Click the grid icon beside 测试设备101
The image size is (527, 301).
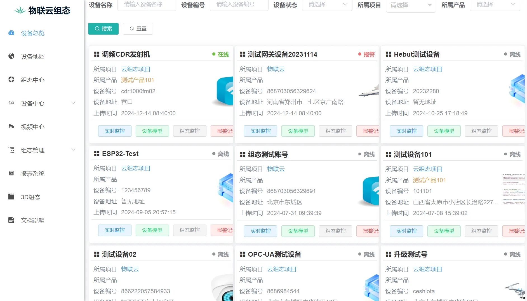(x=389, y=154)
